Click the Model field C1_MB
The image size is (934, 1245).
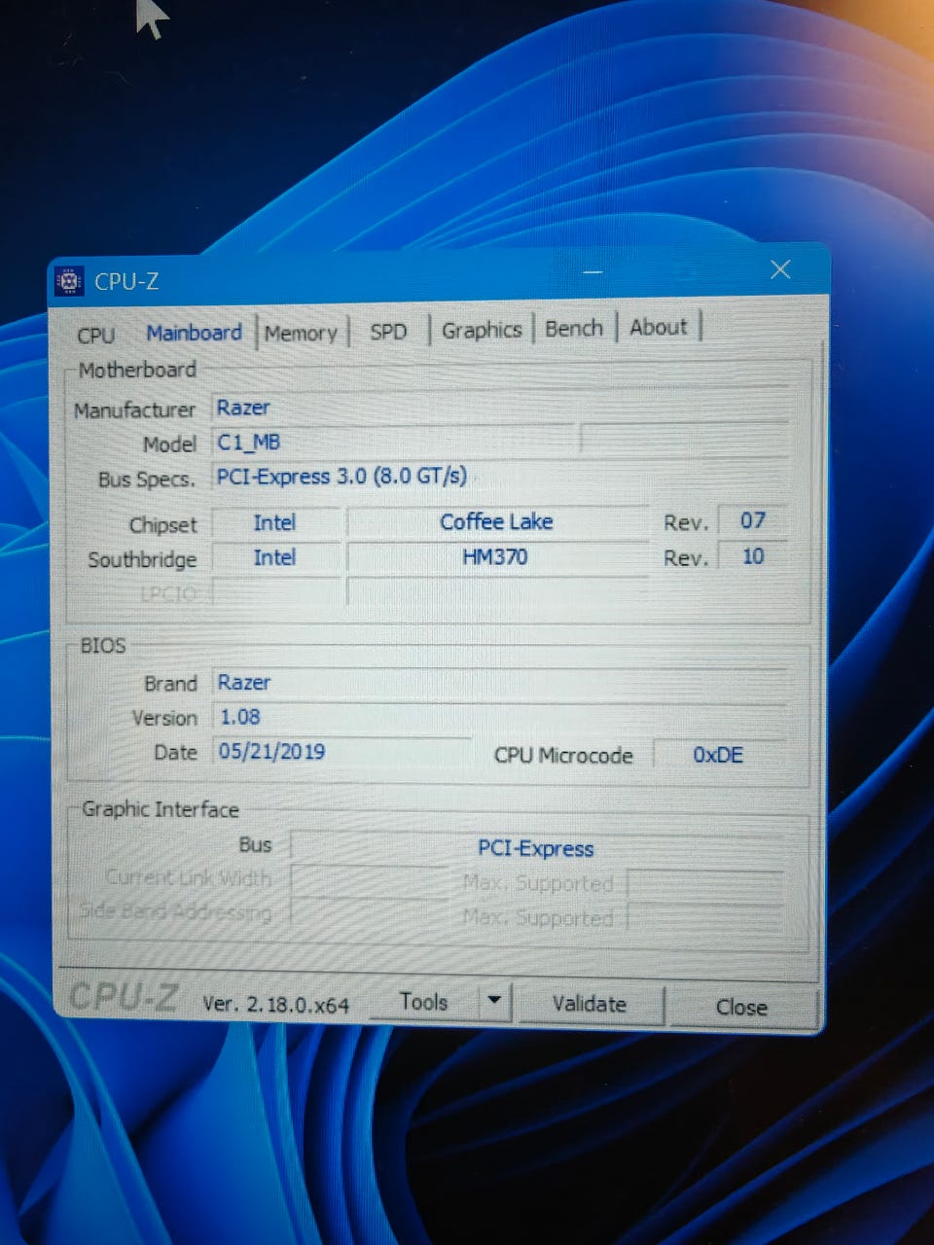tap(395, 443)
